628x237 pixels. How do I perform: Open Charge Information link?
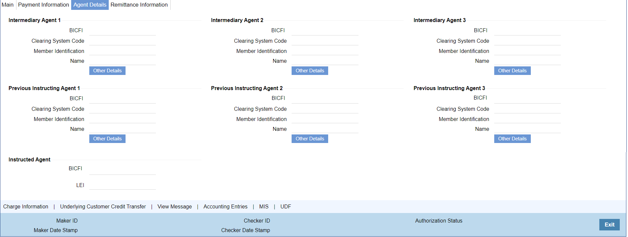[x=26, y=207]
